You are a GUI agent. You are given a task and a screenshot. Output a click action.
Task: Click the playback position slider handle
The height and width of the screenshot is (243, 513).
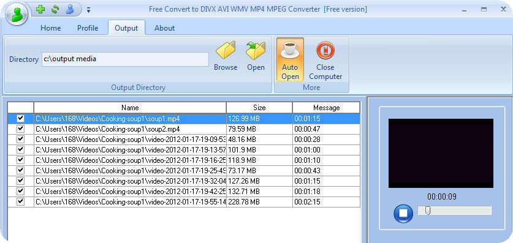coord(427,211)
